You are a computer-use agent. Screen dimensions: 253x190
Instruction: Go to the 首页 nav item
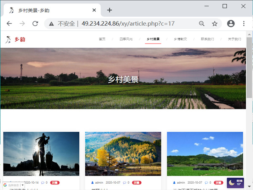coord(102,39)
